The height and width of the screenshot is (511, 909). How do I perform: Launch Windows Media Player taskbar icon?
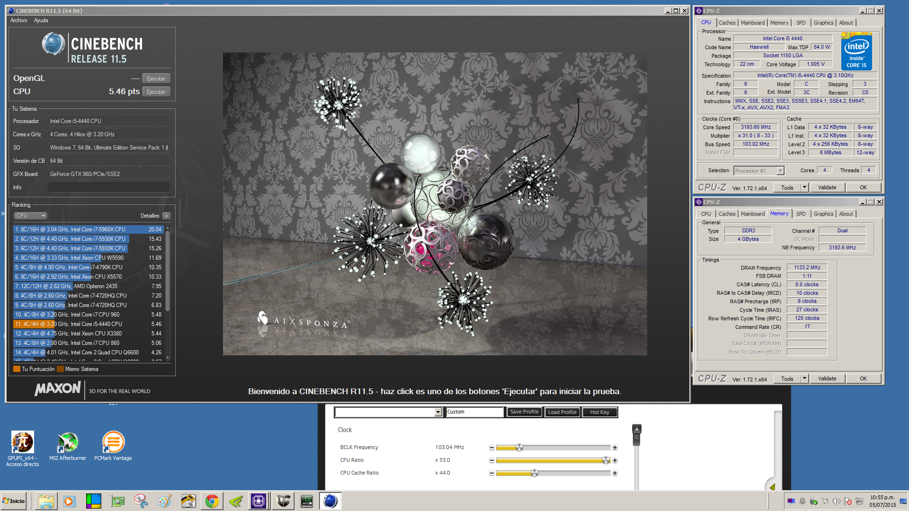tap(69, 501)
